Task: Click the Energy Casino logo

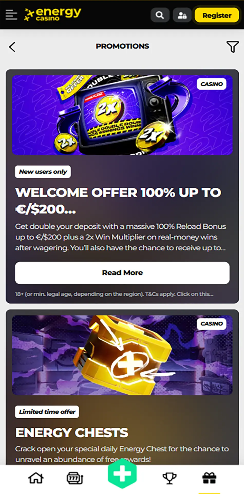Action: coord(53,14)
